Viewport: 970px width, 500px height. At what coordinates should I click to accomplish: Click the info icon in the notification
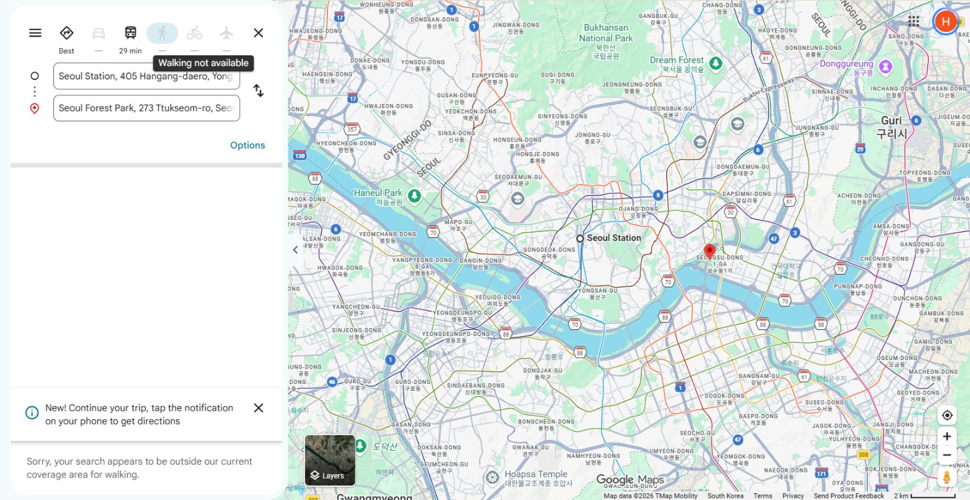point(32,413)
